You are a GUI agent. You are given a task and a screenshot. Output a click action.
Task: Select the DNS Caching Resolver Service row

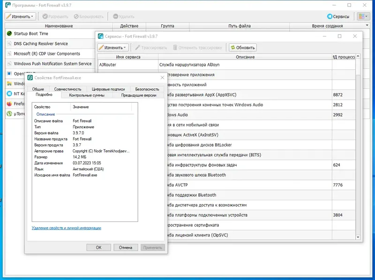pos(50,44)
